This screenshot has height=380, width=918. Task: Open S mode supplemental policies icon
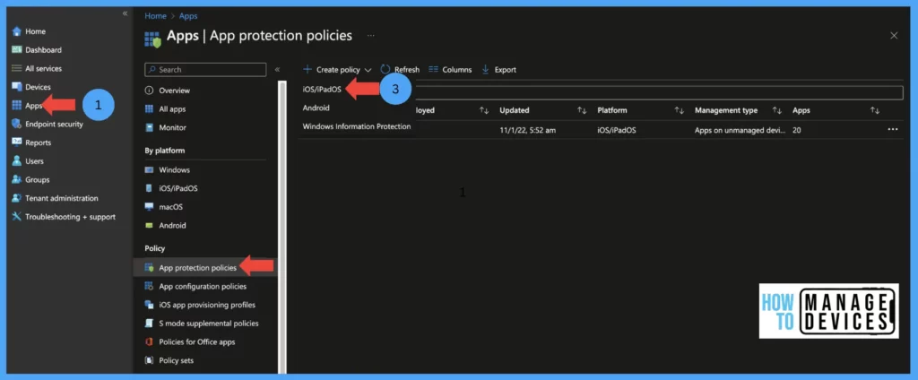coord(149,324)
